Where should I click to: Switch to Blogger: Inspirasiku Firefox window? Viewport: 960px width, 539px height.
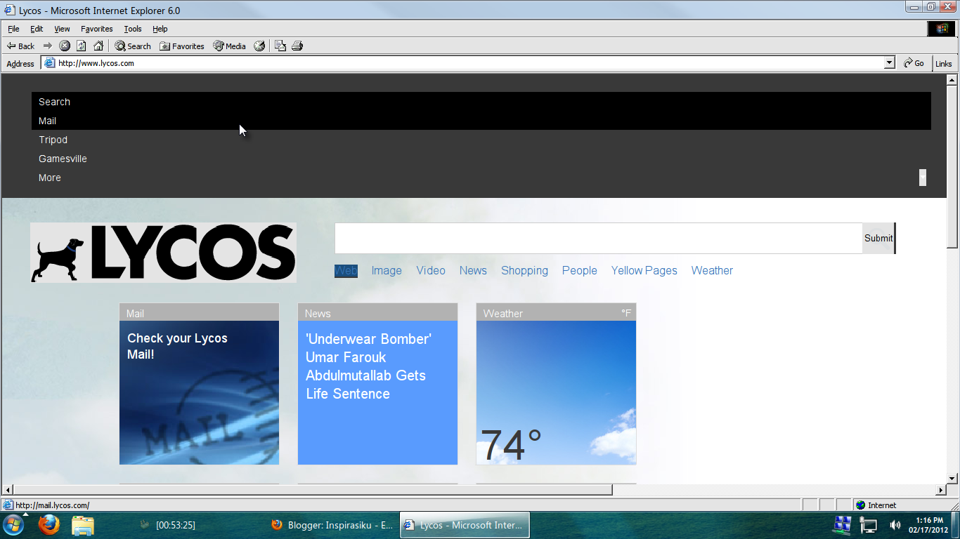pos(332,525)
